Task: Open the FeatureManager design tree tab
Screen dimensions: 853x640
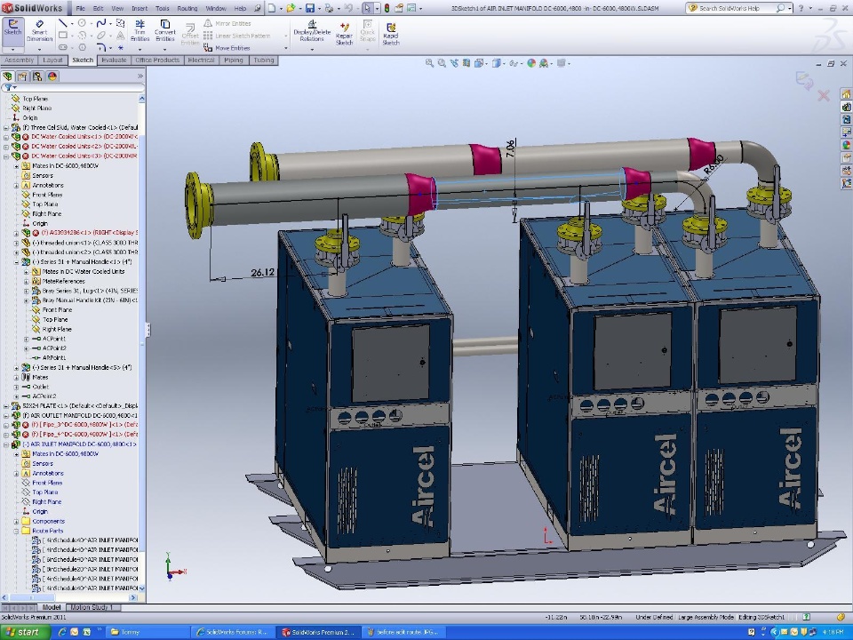Action: (8, 76)
